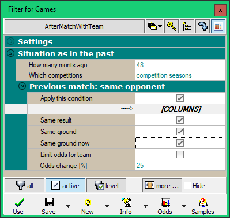Select the Same result row label
This screenshot has width=230, height=218.
pos(56,120)
